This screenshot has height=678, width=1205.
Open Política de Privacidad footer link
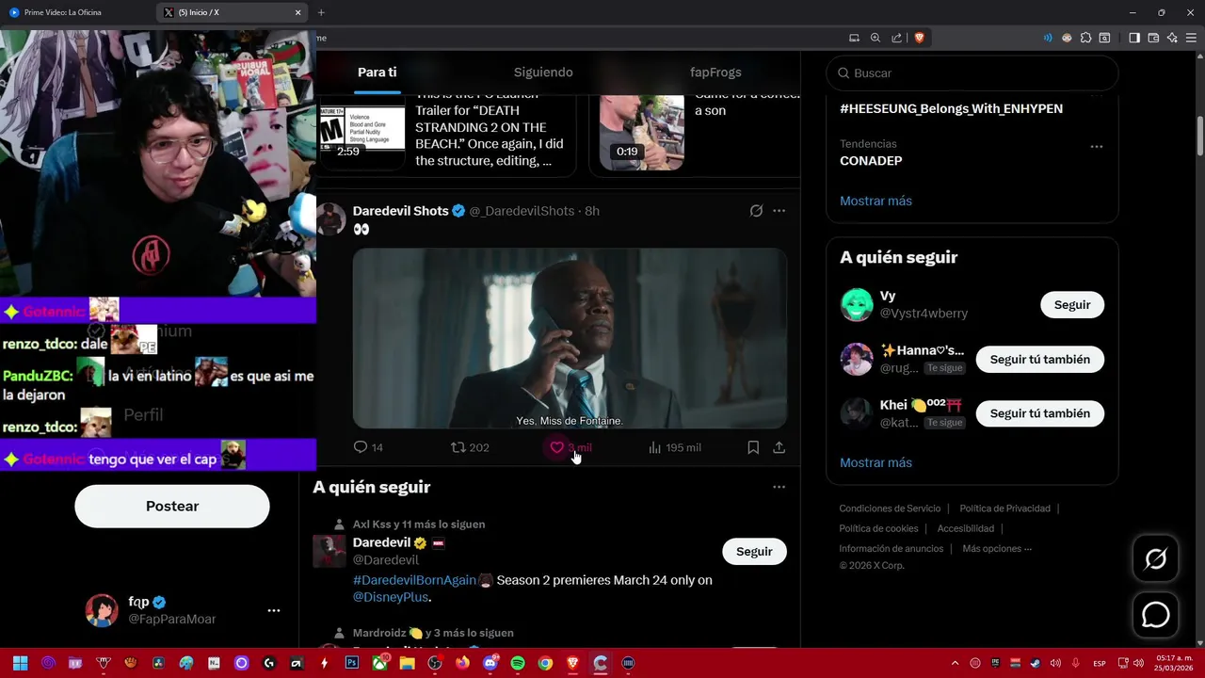[1004, 508]
